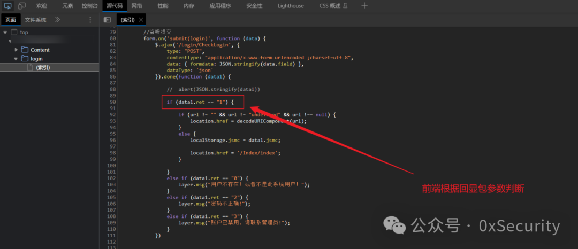Close the (索引) editor tab
This screenshot has width=578, height=249.
pos(141,20)
